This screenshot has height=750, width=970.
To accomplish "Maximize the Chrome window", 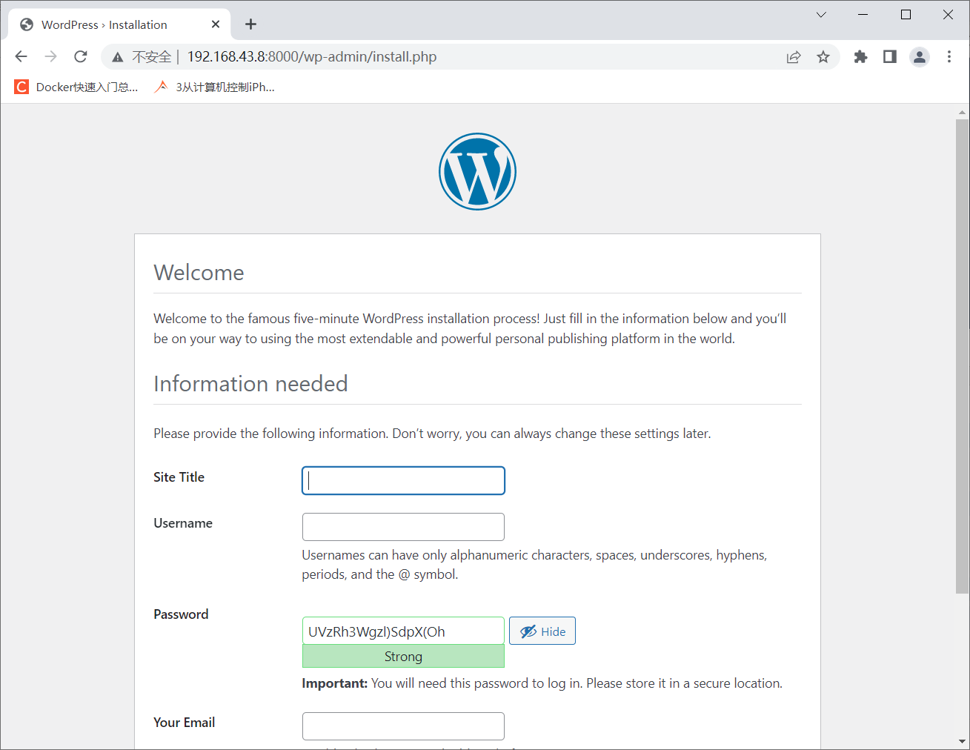I will click(906, 15).
